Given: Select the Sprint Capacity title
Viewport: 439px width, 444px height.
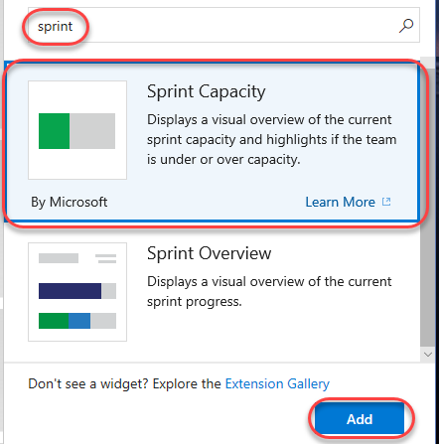Looking at the screenshot, I should (x=207, y=91).
